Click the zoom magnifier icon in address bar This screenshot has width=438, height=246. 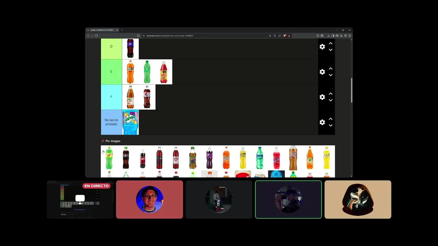(274, 36)
